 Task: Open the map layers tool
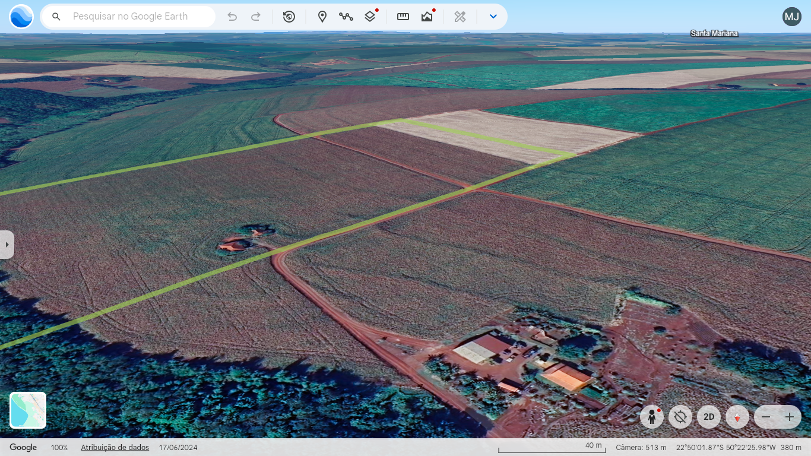[x=370, y=17]
